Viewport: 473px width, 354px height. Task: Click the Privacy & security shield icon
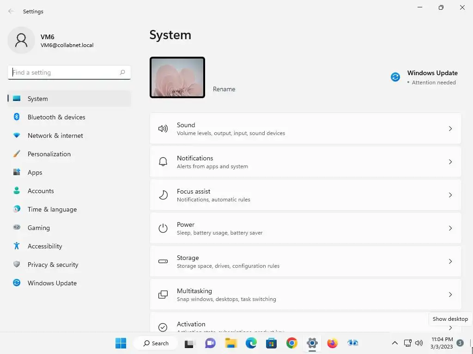17,264
